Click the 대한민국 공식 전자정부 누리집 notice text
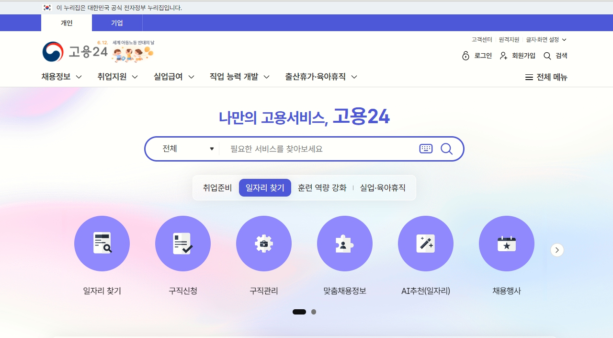613x338 pixels. 119,8
